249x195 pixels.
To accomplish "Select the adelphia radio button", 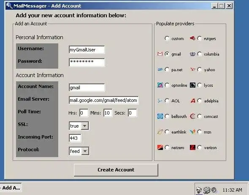I will (200, 101).
